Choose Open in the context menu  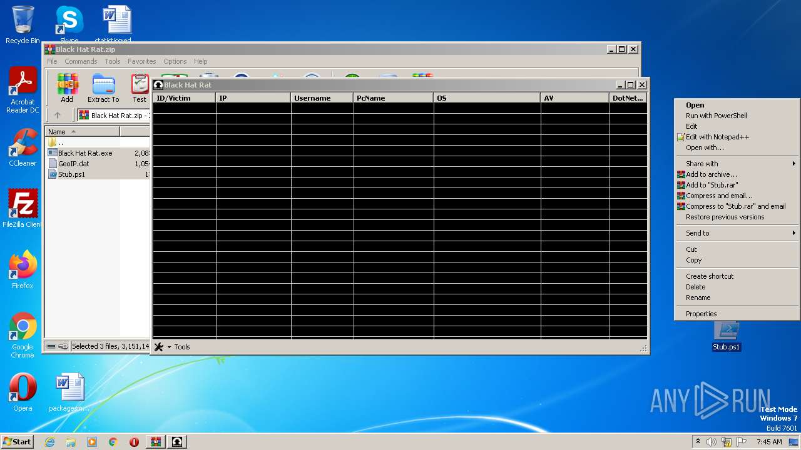pyautogui.click(x=737, y=105)
